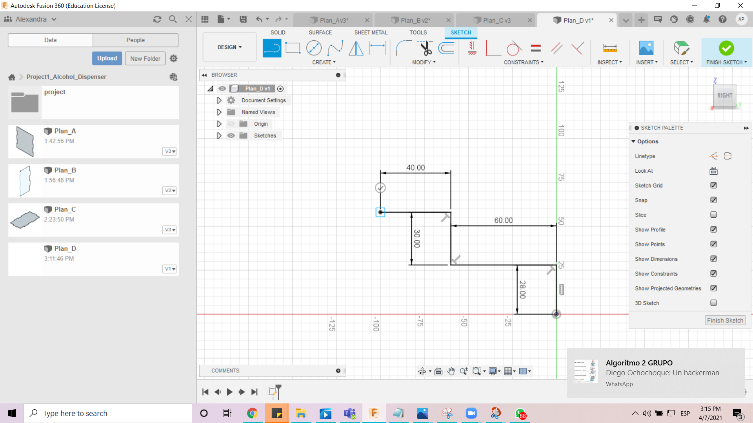The width and height of the screenshot is (753, 423).
Task: Toggle the Show Points checkbox
Action: [713, 244]
